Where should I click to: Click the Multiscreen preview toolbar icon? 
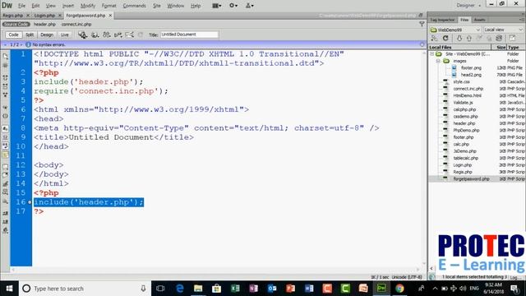click(82, 35)
